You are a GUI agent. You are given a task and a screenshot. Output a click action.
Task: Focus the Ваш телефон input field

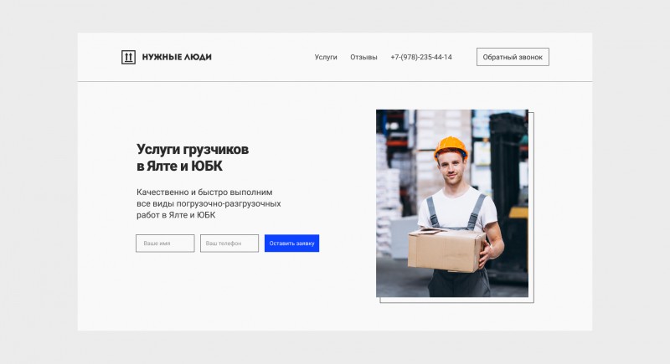pos(229,244)
